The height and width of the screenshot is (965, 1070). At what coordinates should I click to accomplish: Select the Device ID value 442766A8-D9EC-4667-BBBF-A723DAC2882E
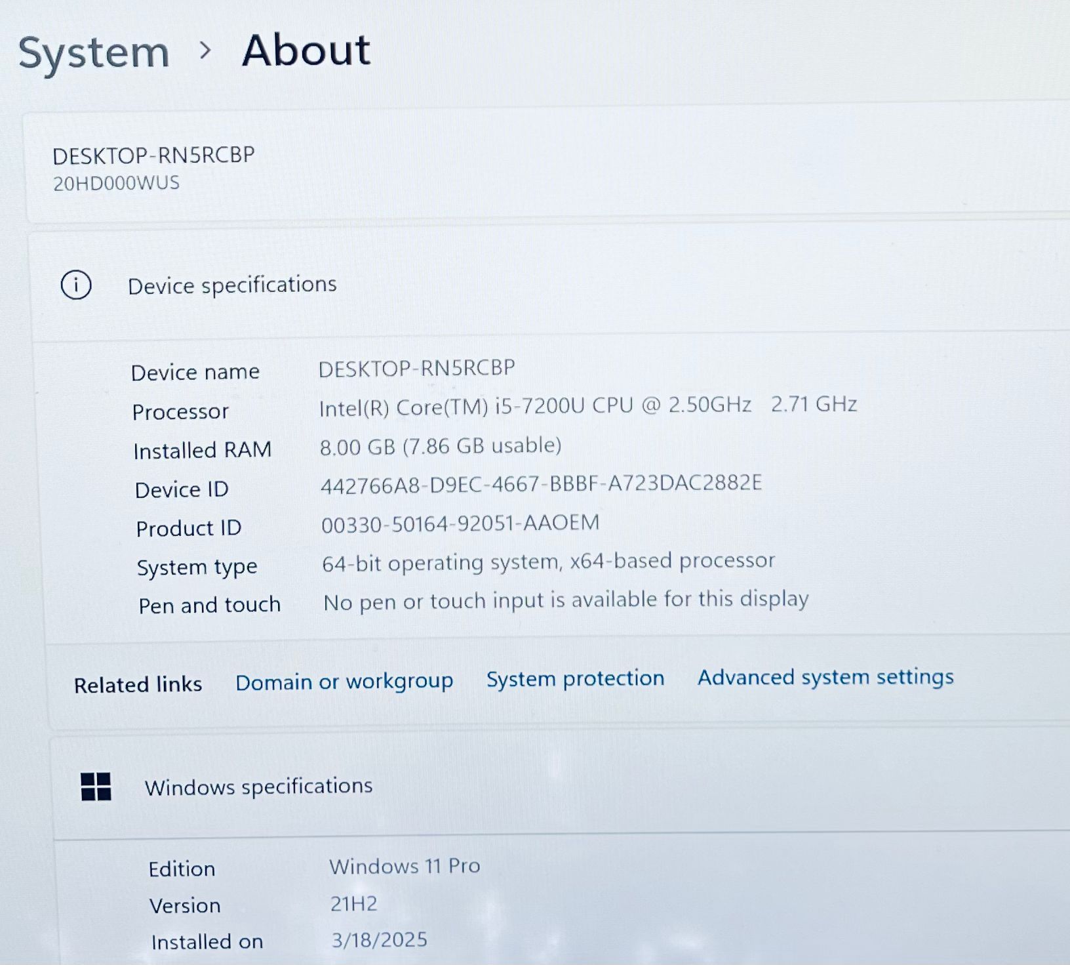coord(542,484)
